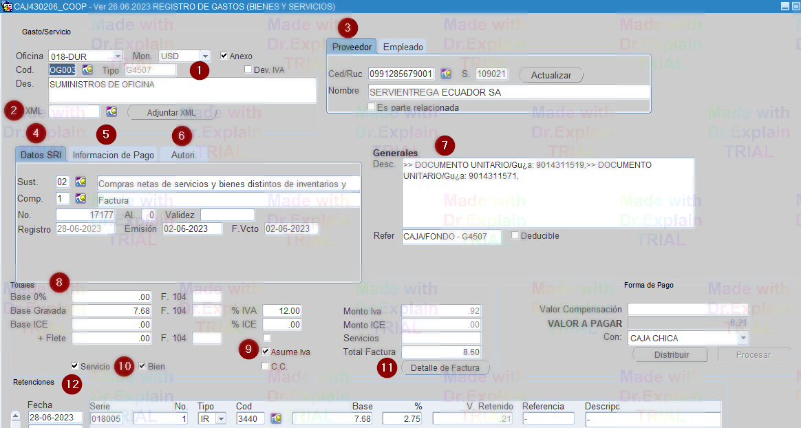Toggle the Anexo checkbox
This screenshot has height=428, width=801.
(224, 56)
